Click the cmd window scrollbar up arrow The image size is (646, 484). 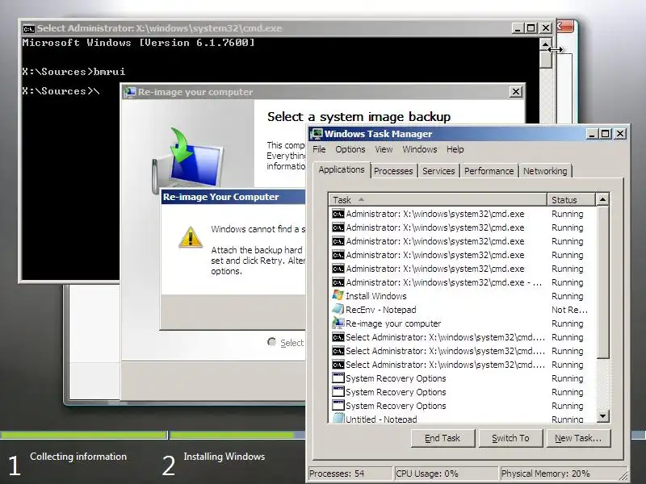546,44
